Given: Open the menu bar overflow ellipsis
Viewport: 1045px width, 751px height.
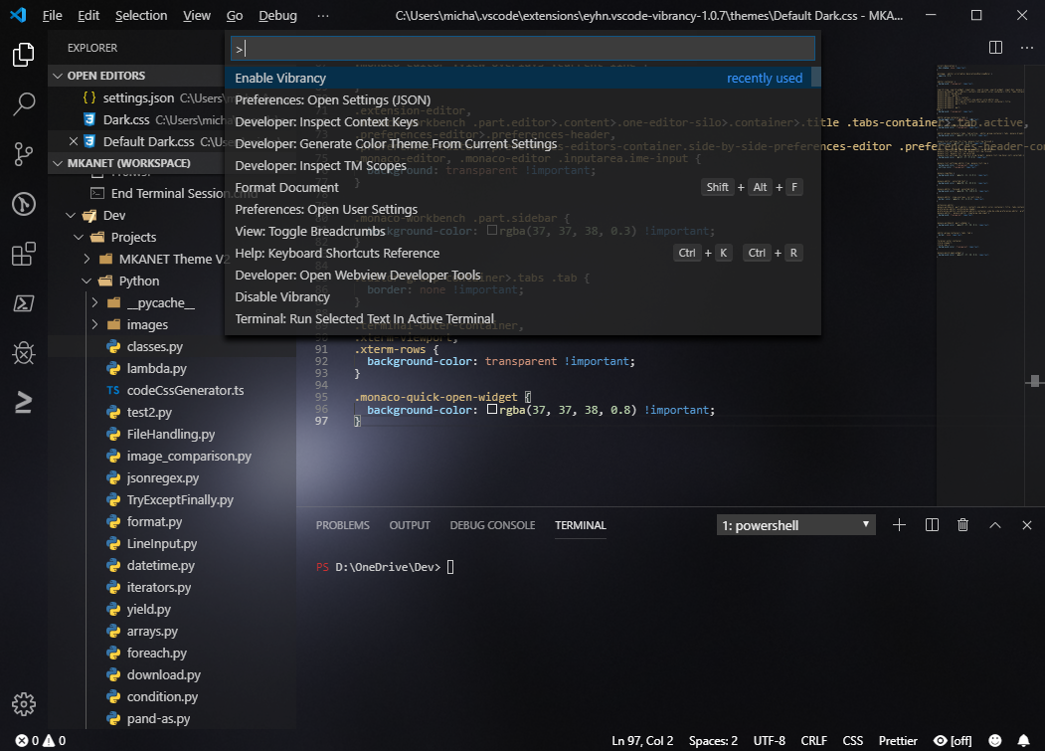Looking at the screenshot, I should (x=322, y=15).
